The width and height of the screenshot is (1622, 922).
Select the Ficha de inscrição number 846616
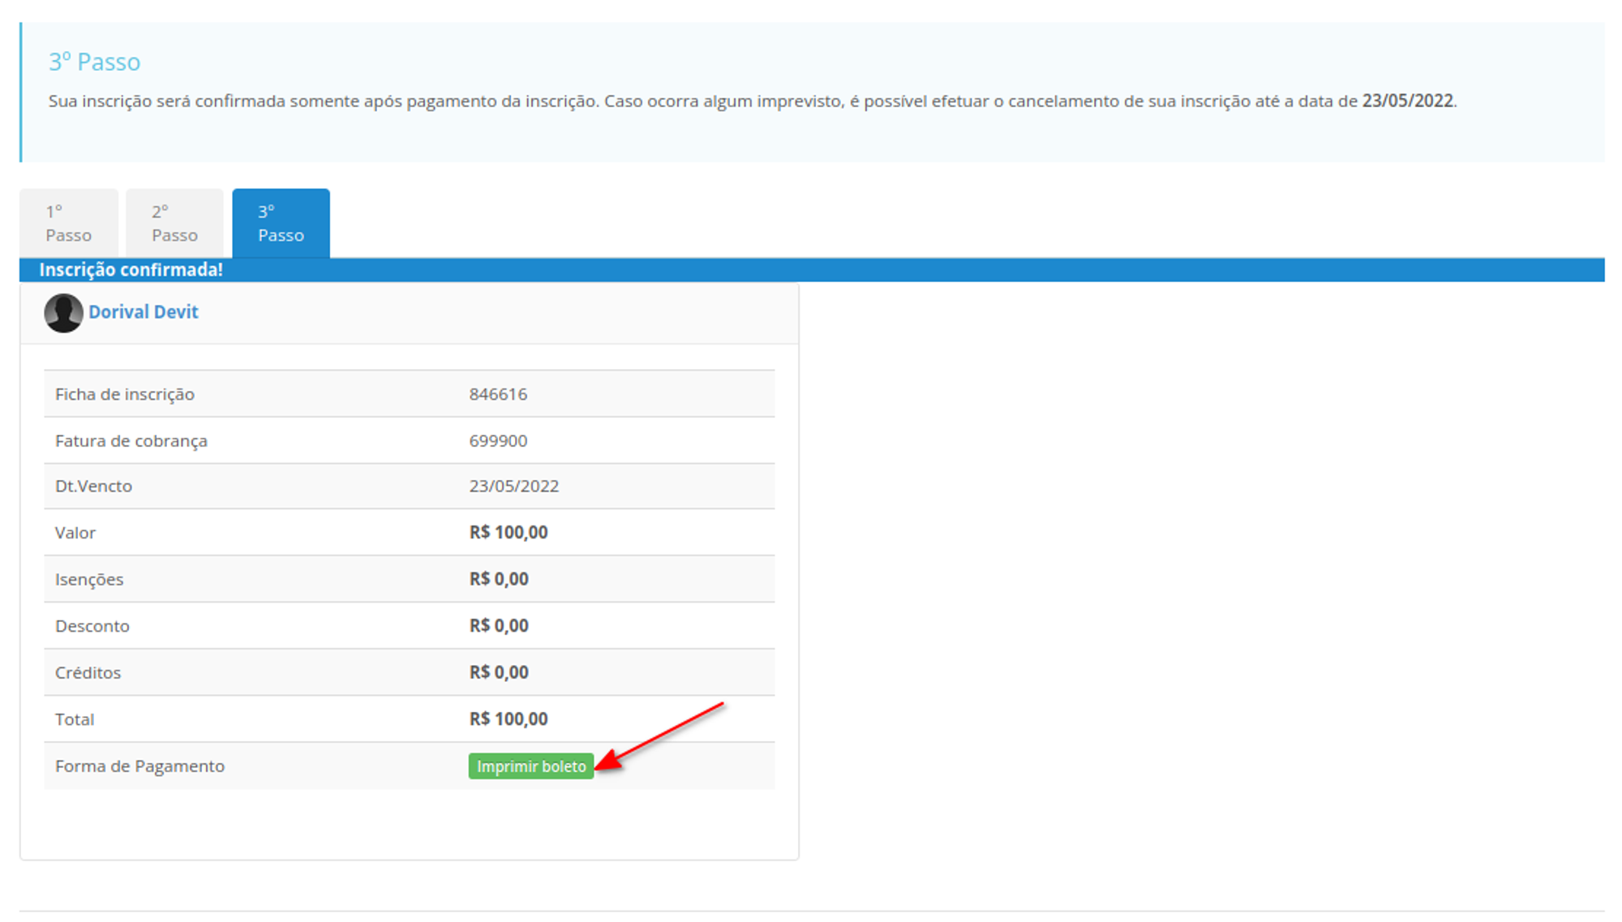(x=498, y=394)
